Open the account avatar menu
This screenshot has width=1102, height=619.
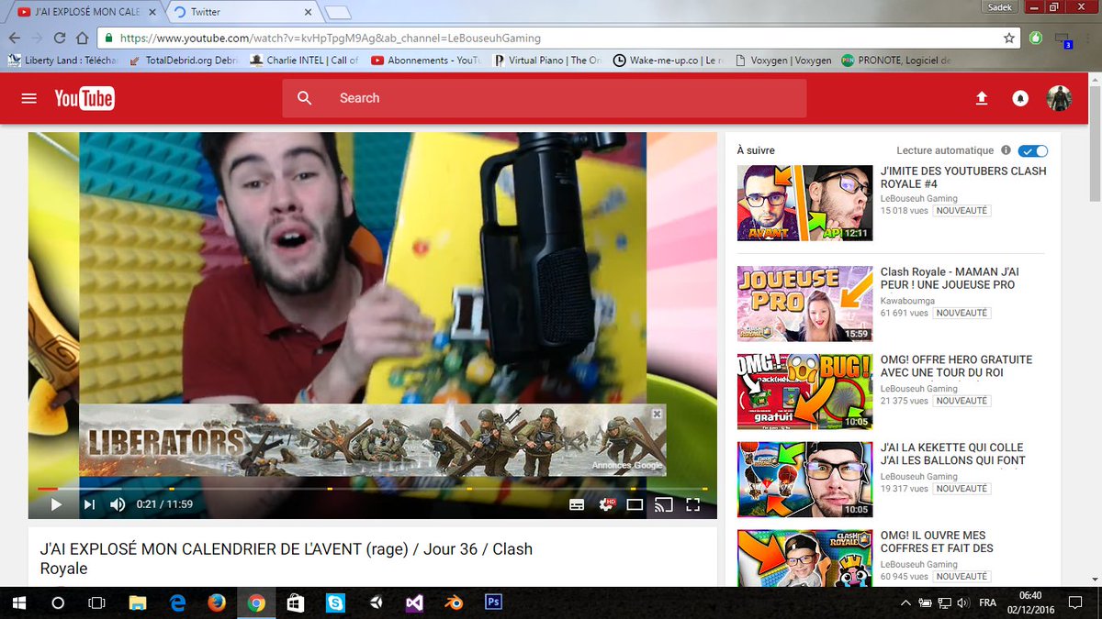coord(1059,98)
